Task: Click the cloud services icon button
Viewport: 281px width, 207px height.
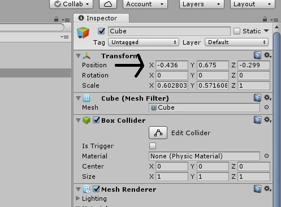Action: point(108,4)
